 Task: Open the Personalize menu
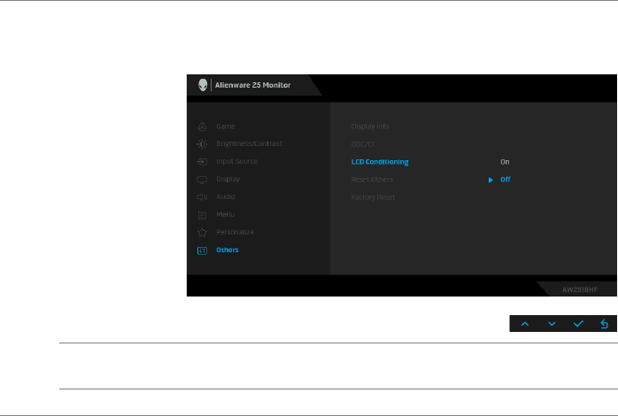(x=235, y=232)
